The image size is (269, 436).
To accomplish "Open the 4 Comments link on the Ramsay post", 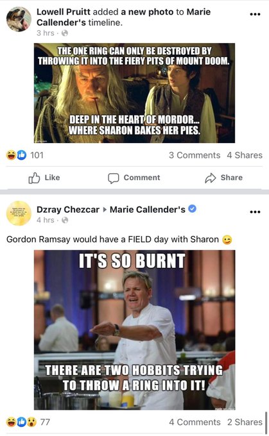I will tap(195, 422).
